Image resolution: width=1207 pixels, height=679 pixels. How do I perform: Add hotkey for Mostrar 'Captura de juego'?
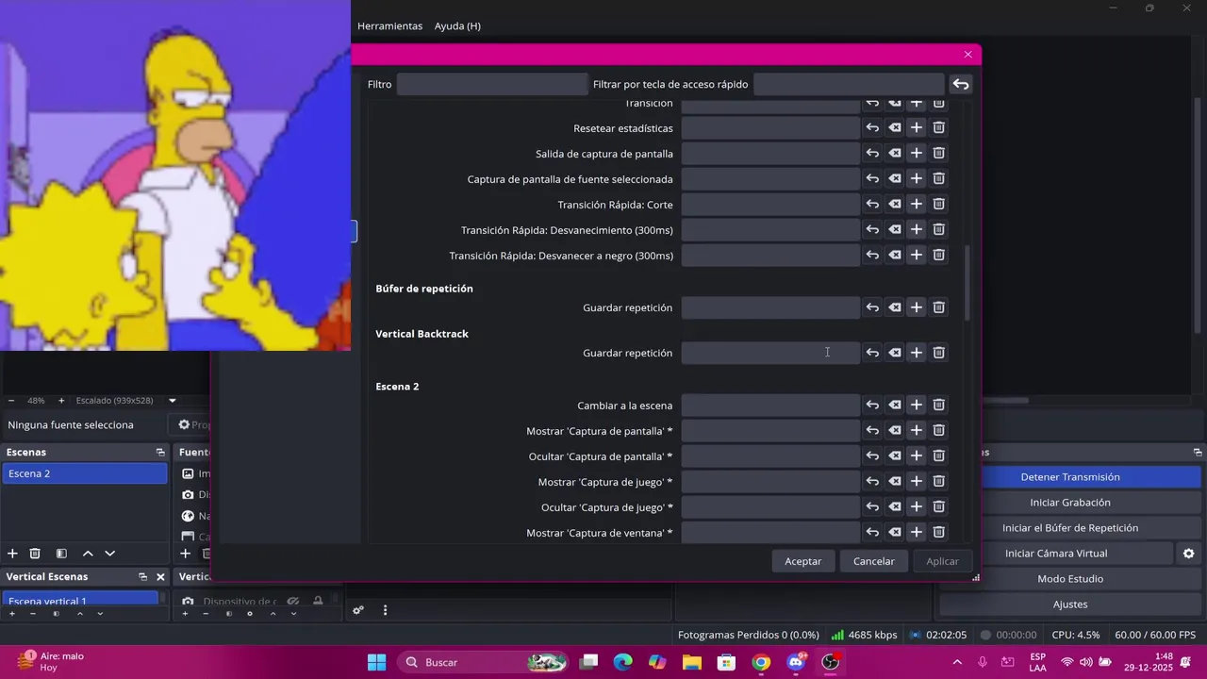(x=917, y=481)
